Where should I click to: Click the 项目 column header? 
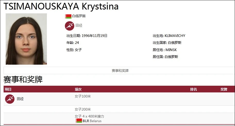8,89
